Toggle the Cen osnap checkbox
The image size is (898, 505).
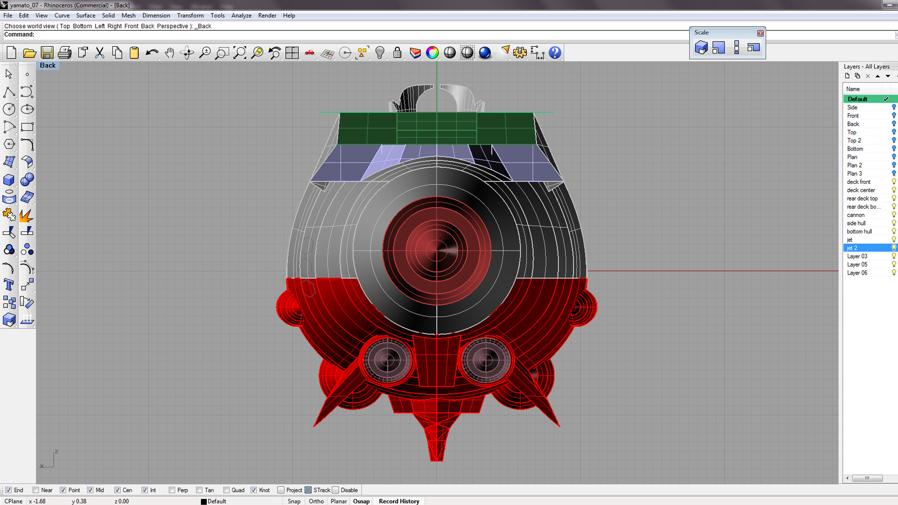pos(117,490)
